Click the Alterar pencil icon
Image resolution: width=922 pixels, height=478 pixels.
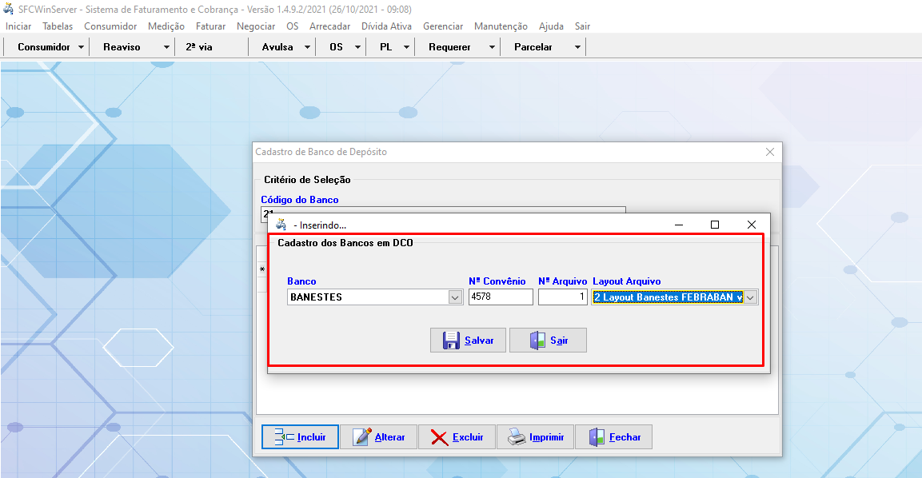pyautogui.click(x=362, y=437)
